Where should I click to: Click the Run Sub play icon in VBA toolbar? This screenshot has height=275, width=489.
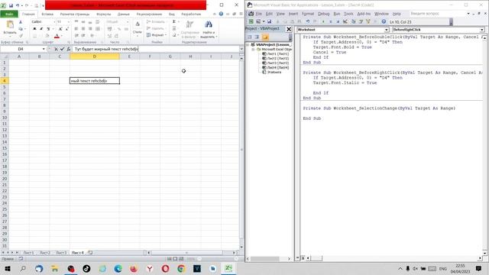tap(323, 21)
